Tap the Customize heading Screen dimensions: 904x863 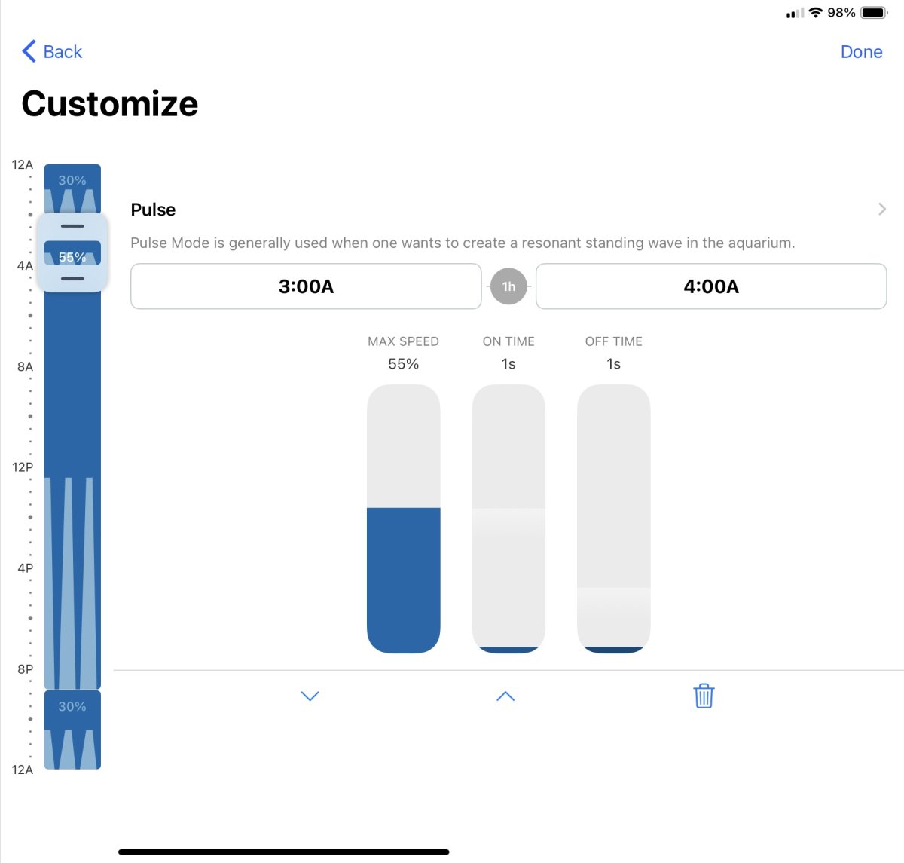pos(110,103)
